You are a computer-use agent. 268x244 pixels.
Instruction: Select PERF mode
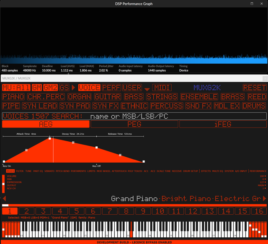[111, 88]
